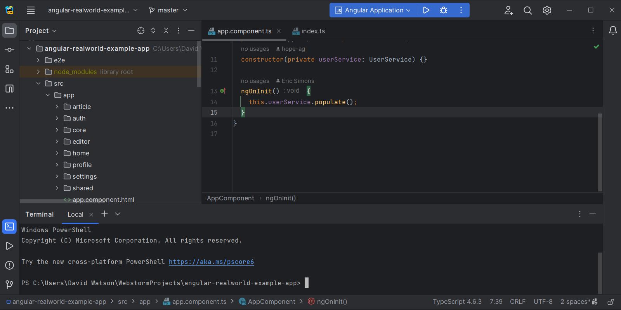Open the Git tool window
The height and width of the screenshot is (310, 621).
[9, 284]
